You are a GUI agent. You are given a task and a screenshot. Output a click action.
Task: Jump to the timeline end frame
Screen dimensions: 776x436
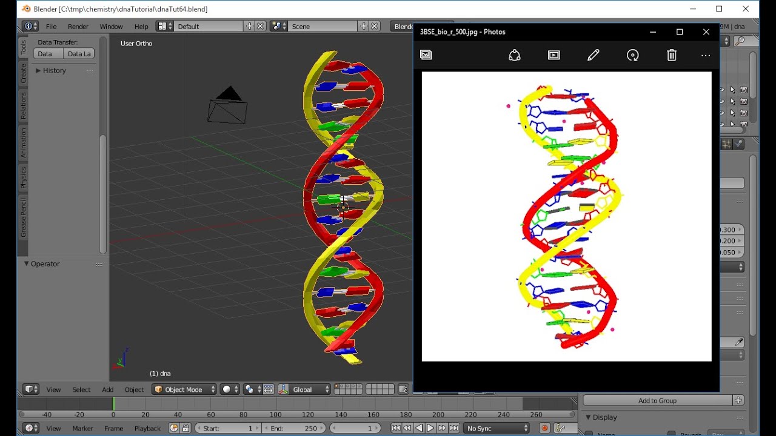(454, 428)
